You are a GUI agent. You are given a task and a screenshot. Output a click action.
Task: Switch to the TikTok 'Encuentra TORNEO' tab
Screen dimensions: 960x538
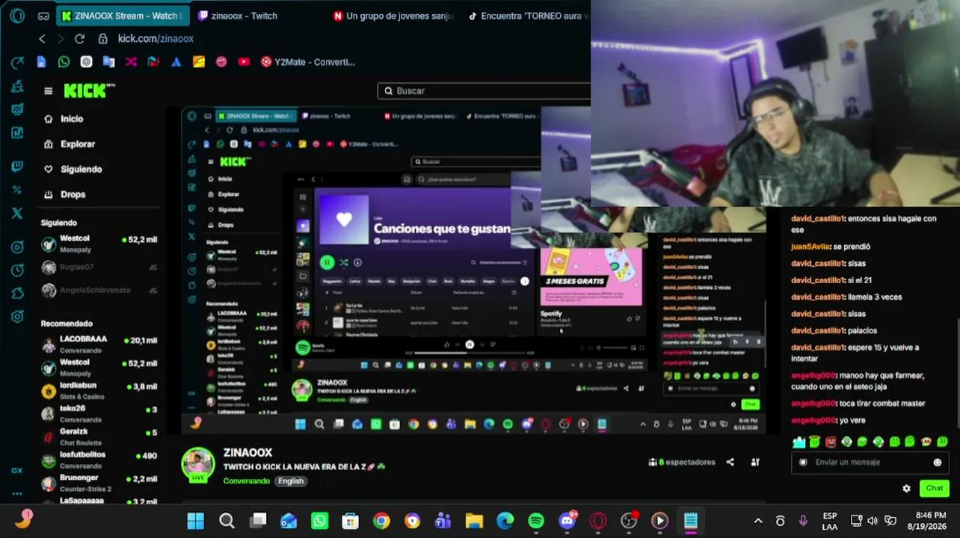(529, 16)
